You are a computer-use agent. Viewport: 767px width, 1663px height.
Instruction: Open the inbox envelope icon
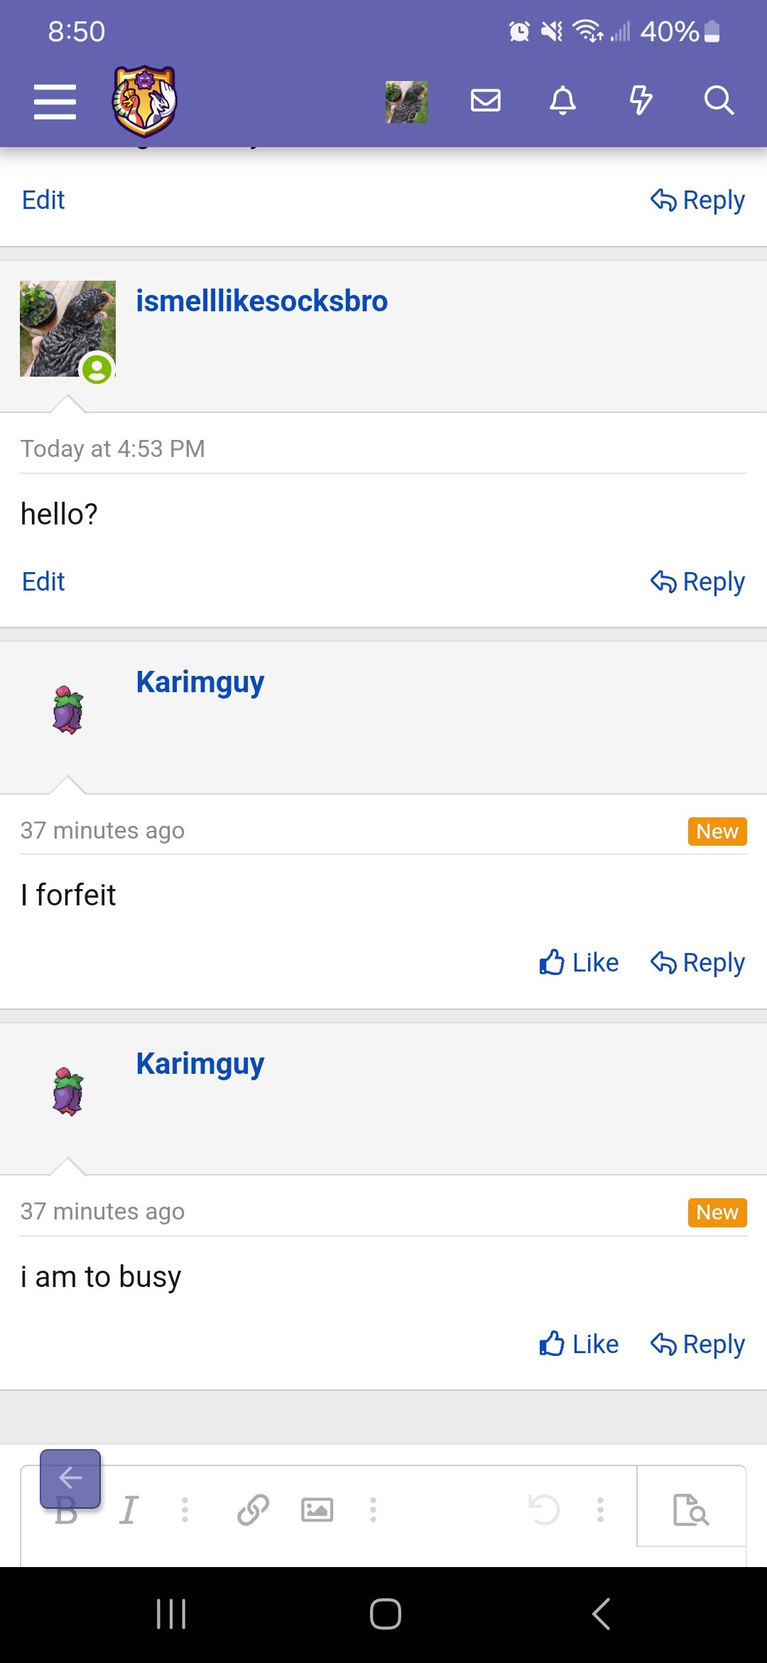point(486,100)
